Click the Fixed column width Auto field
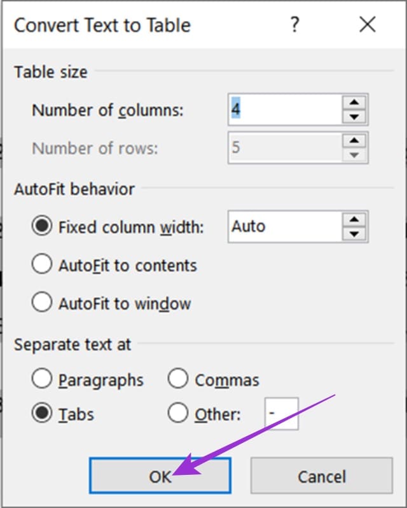The width and height of the screenshot is (407, 508). point(285,226)
